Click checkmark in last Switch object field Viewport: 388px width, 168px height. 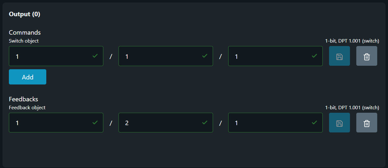pyautogui.click(x=314, y=56)
